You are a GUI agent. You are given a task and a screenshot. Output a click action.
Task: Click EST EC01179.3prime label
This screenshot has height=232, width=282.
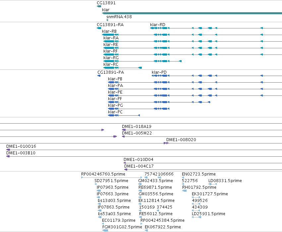[x=119, y=220]
